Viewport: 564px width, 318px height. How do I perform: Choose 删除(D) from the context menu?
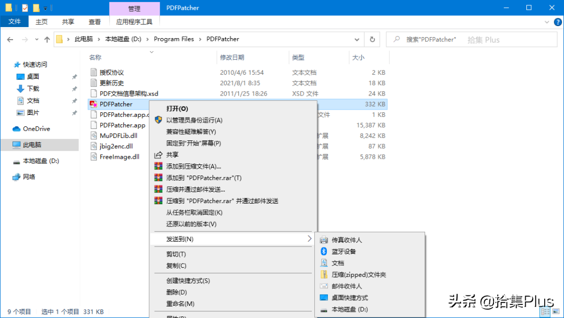click(x=233, y=292)
